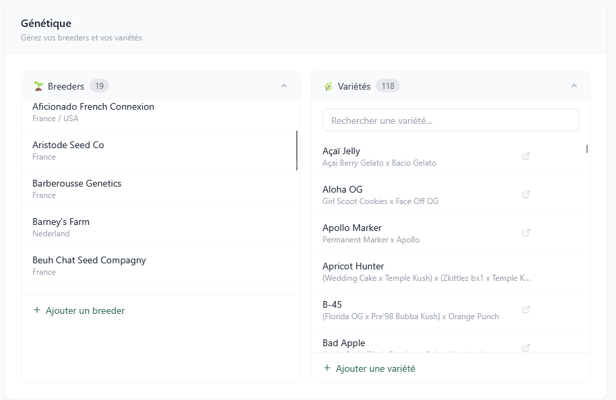Select breeder Barney's Farm
This screenshot has height=400, width=616.
(x=160, y=227)
